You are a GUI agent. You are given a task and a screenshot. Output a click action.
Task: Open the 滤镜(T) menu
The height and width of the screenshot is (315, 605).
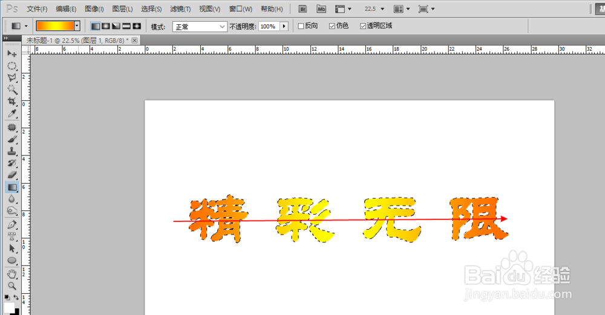pos(180,9)
